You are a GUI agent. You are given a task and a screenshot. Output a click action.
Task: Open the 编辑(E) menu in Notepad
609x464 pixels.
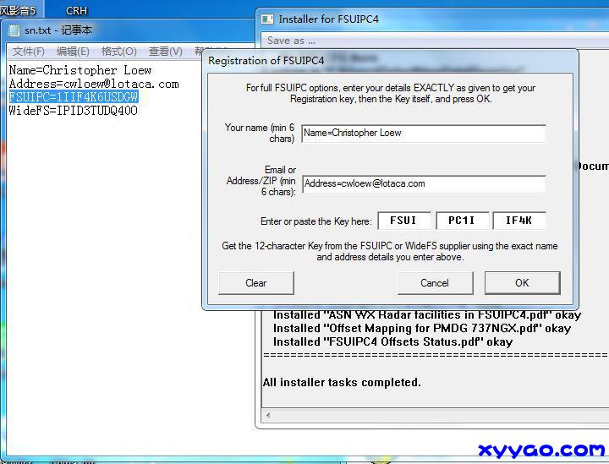click(73, 52)
